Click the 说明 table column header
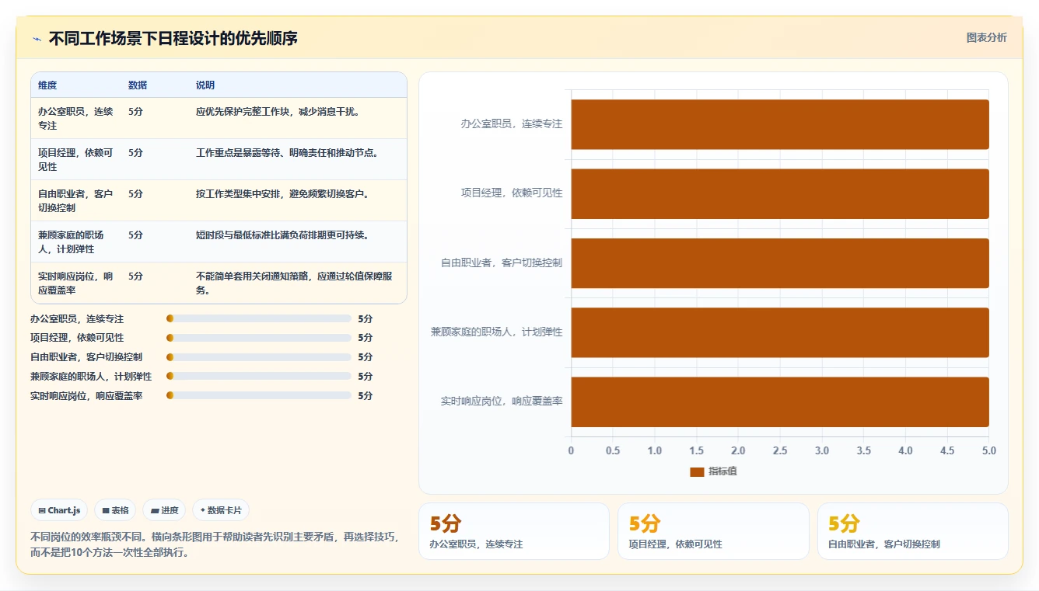Image resolution: width=1039 pixels, height=591 pixels. (x=205, y=85)
